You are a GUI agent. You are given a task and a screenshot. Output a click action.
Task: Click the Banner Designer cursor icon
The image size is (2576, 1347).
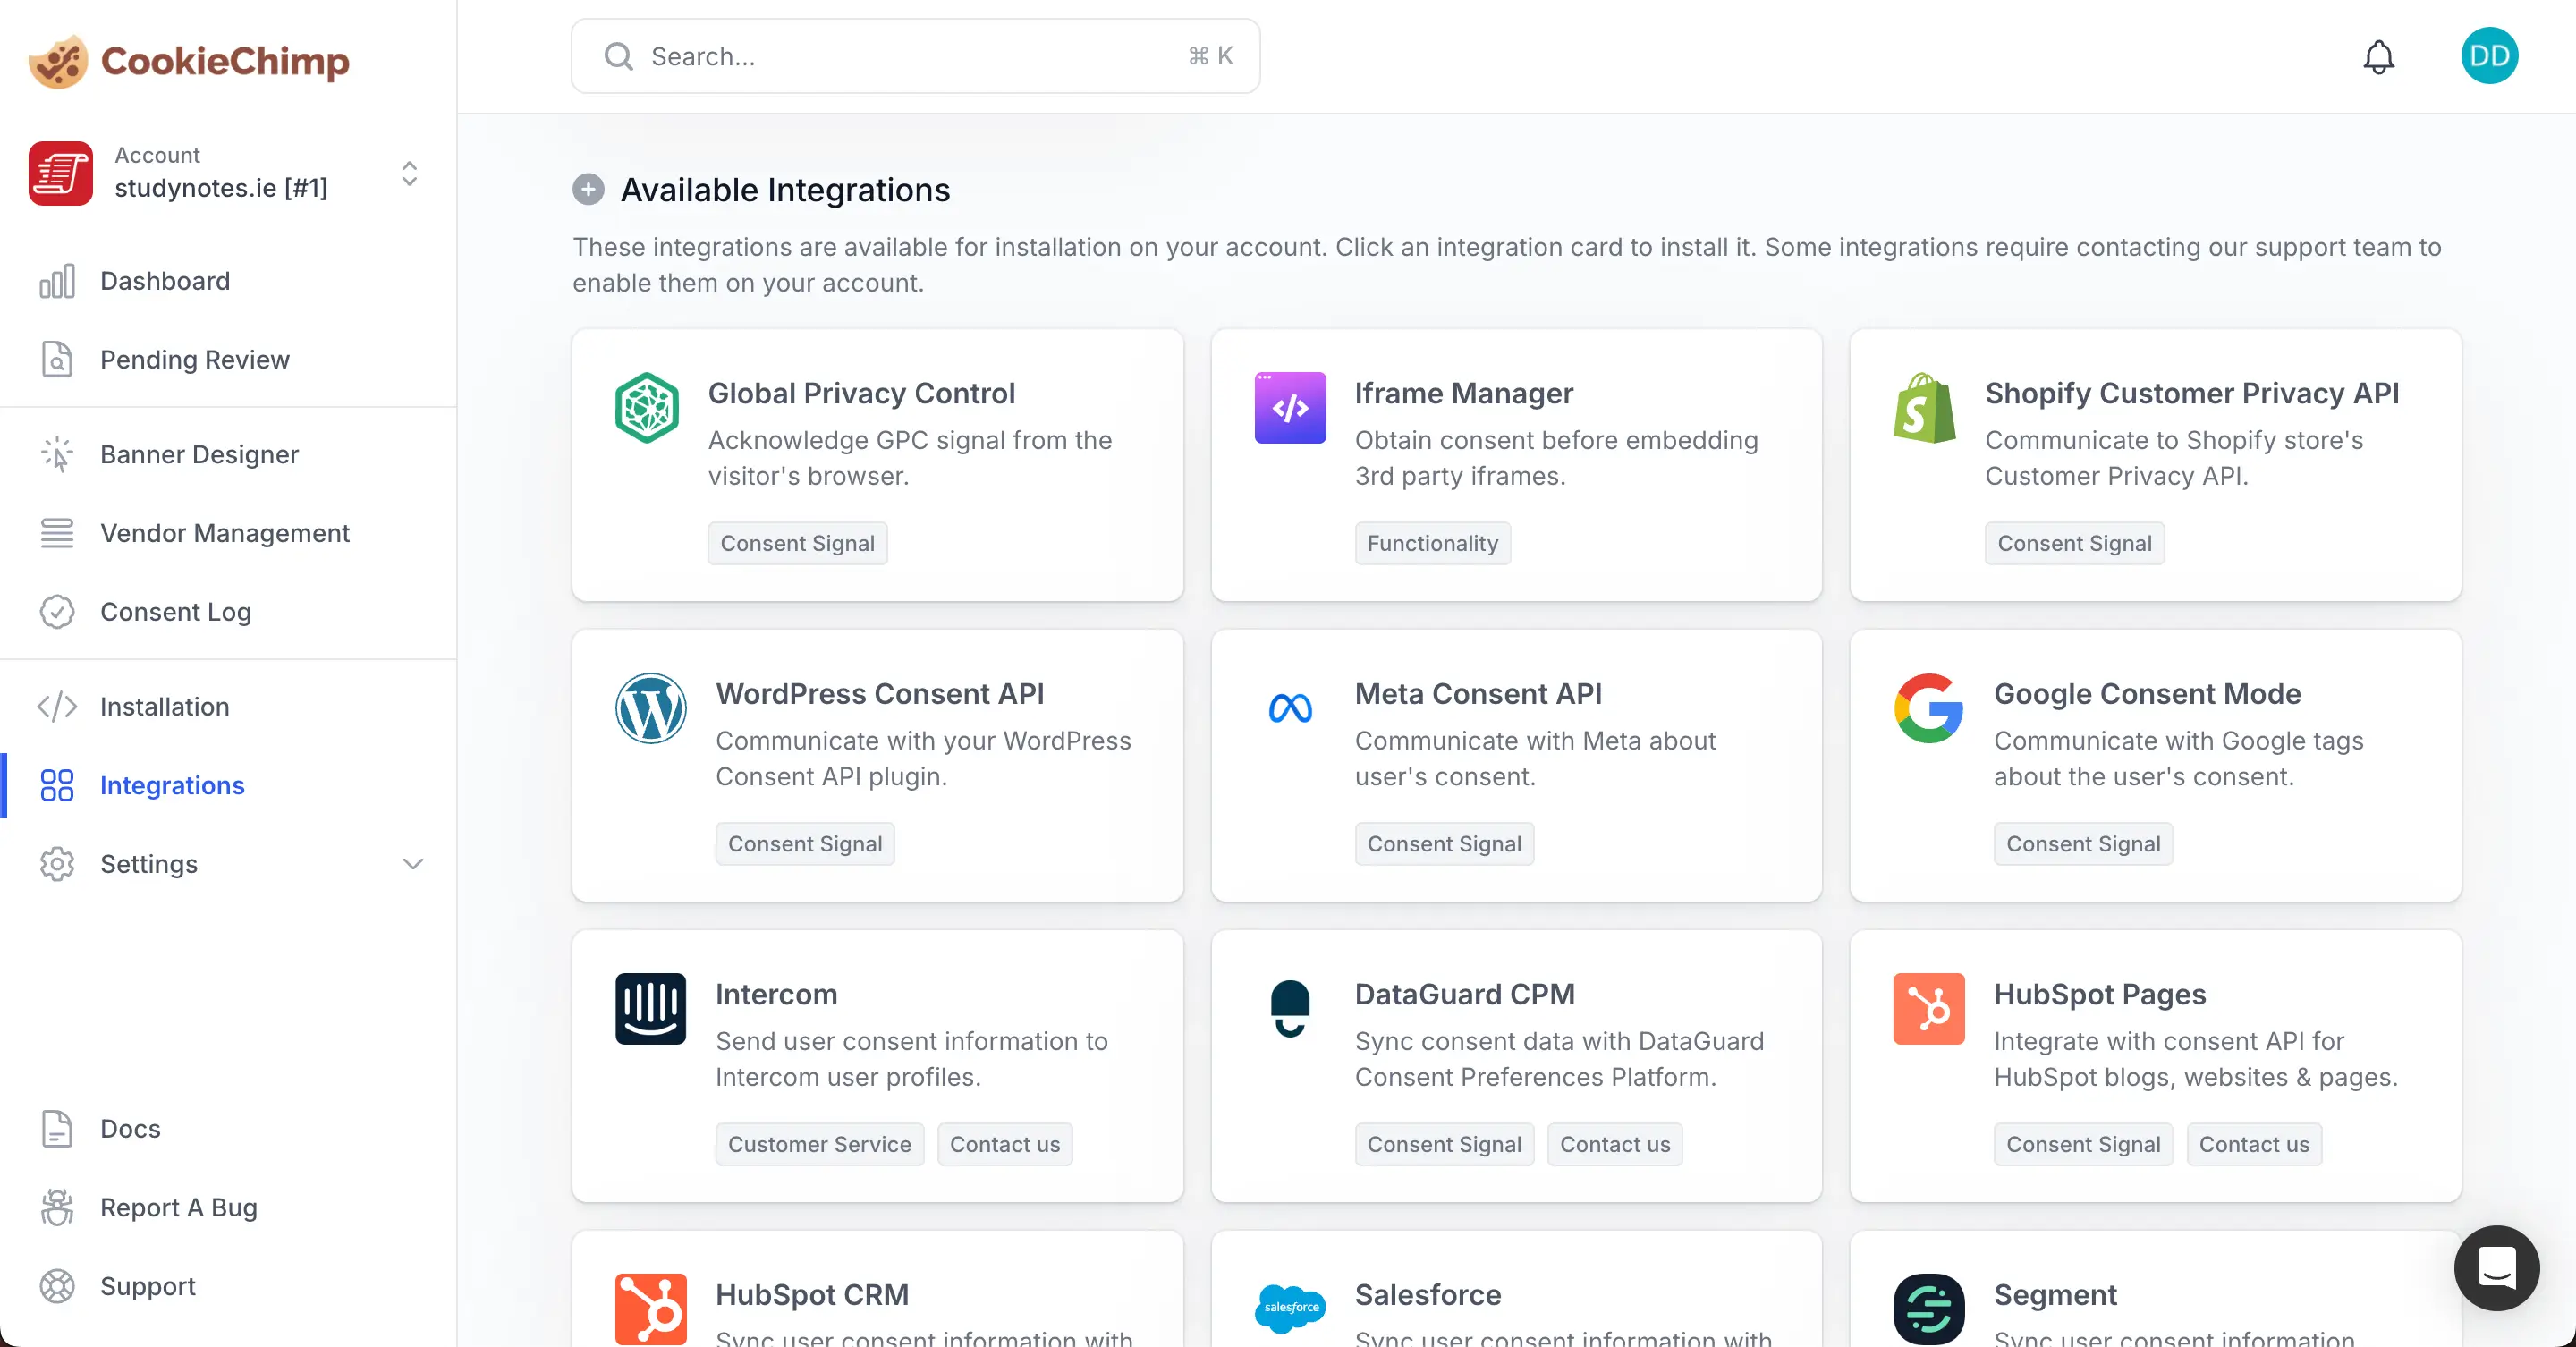(x=57, y=454)
